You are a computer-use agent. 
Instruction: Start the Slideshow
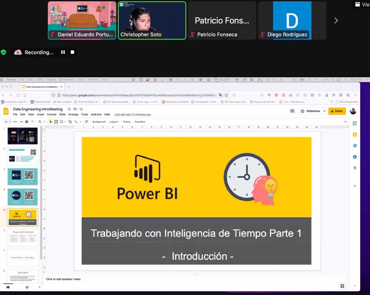(311, 111)
